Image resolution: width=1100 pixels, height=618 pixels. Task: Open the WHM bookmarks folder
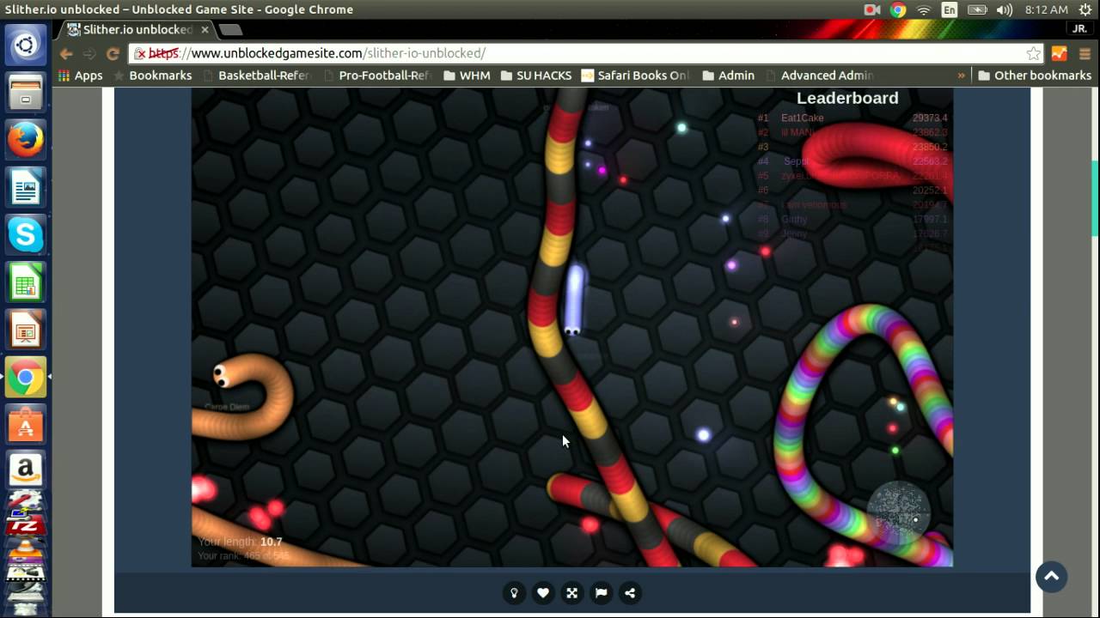pyautogui.click(x=467, y=76)
